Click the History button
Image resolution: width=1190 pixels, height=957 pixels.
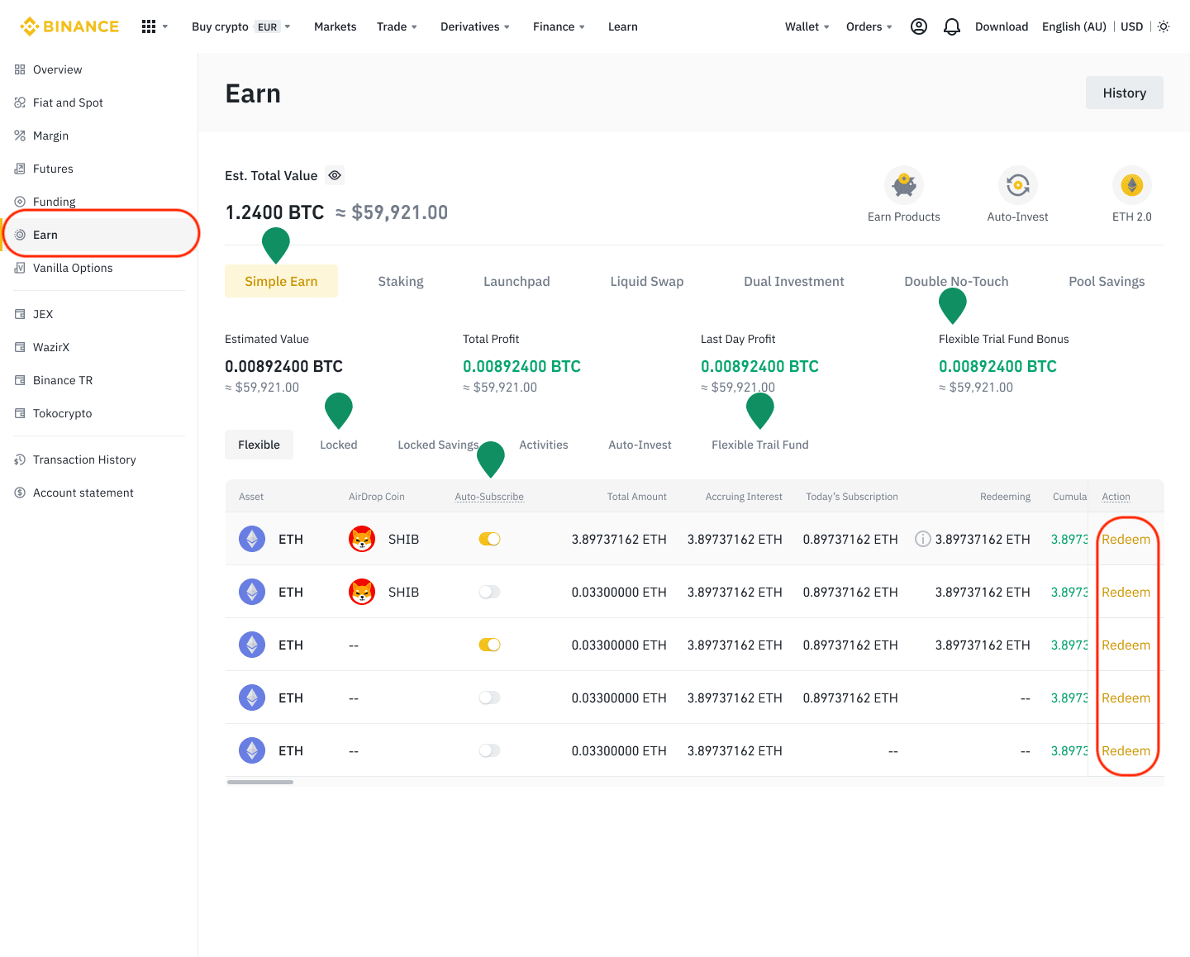click(1125, 93)
